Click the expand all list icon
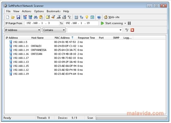 [30, 17]
